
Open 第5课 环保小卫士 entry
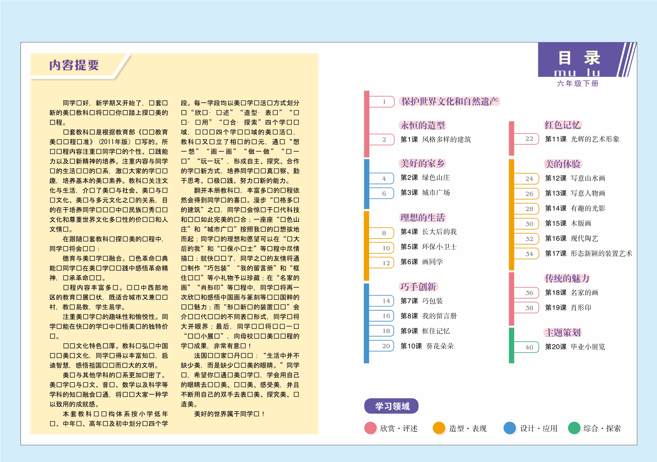(428, 247)
